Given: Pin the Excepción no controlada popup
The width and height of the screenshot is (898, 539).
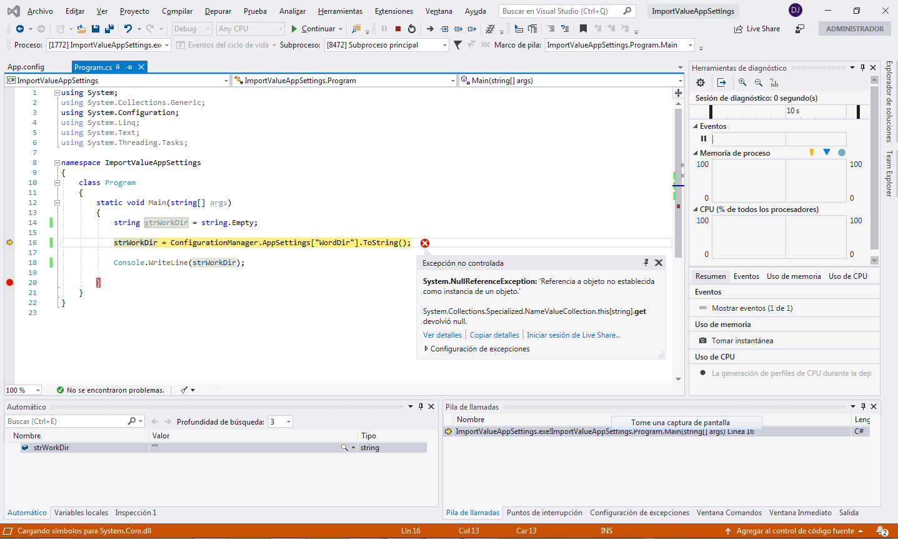Looking at the screenshot, I should point(646,263).
